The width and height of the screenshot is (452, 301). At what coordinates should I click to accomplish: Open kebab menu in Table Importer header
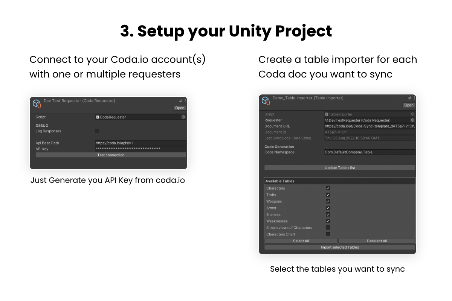pos(414,98)
